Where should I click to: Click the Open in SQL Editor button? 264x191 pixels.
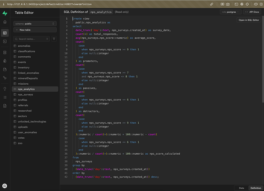tap(249, 20)
